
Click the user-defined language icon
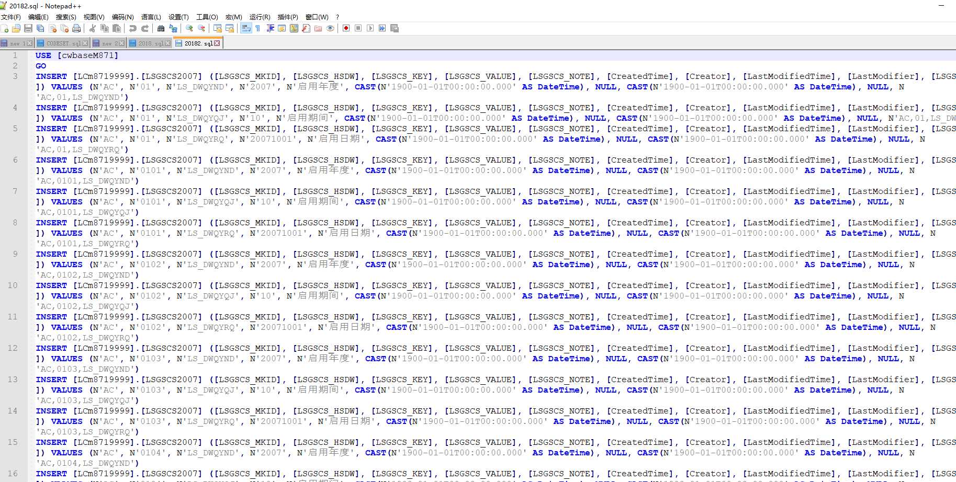coord(282,28)
